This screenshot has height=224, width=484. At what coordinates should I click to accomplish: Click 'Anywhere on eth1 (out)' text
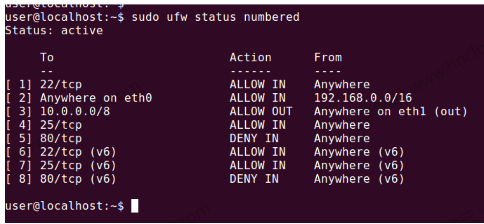(390, 112)
